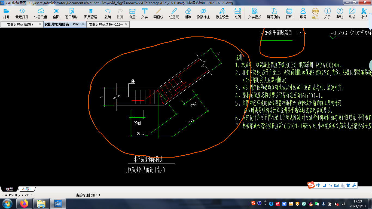
Task: Open 标注设置 annotation settings
Action: pyautogui.click(x=222, y=13)
